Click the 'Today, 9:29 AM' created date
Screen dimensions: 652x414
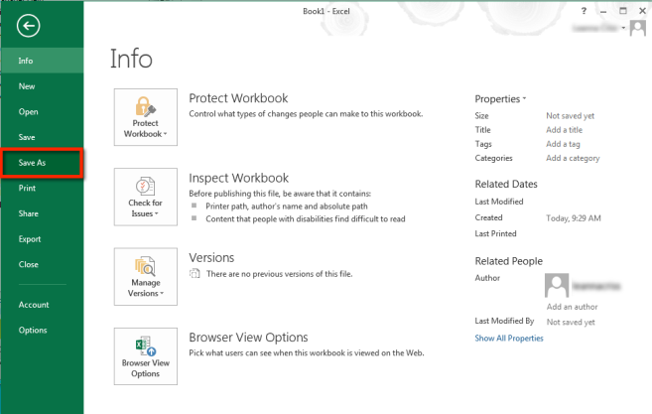[574, 218]
